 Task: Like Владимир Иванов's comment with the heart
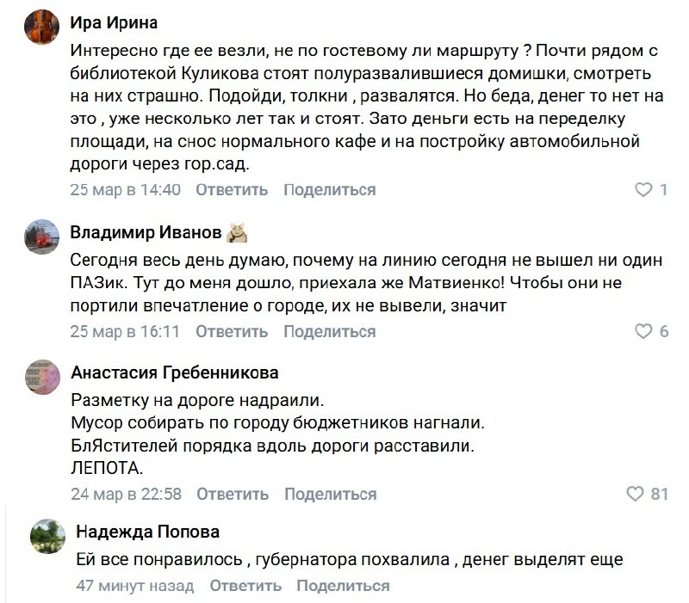coord(643,331)
